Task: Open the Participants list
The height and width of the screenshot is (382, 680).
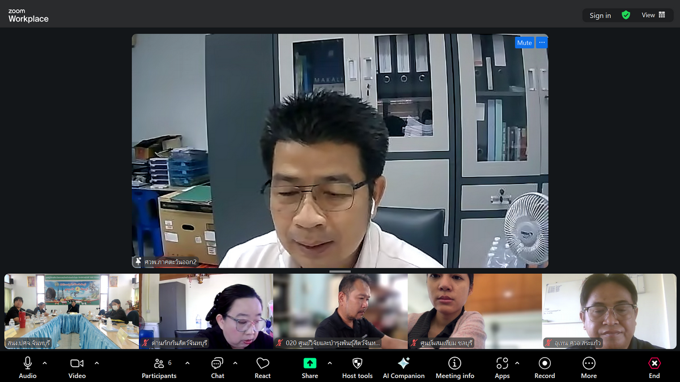Action: pos(159,367)
